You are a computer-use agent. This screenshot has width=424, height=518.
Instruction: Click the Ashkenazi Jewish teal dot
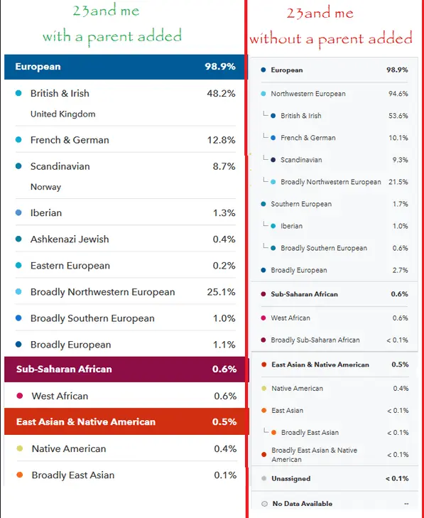[x=18, y=239]
